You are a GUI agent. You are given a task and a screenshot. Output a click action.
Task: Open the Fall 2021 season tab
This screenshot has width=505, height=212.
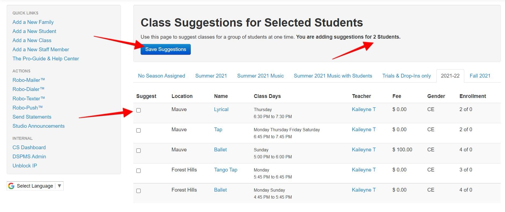pyautogui.click(x=480, y=76)
